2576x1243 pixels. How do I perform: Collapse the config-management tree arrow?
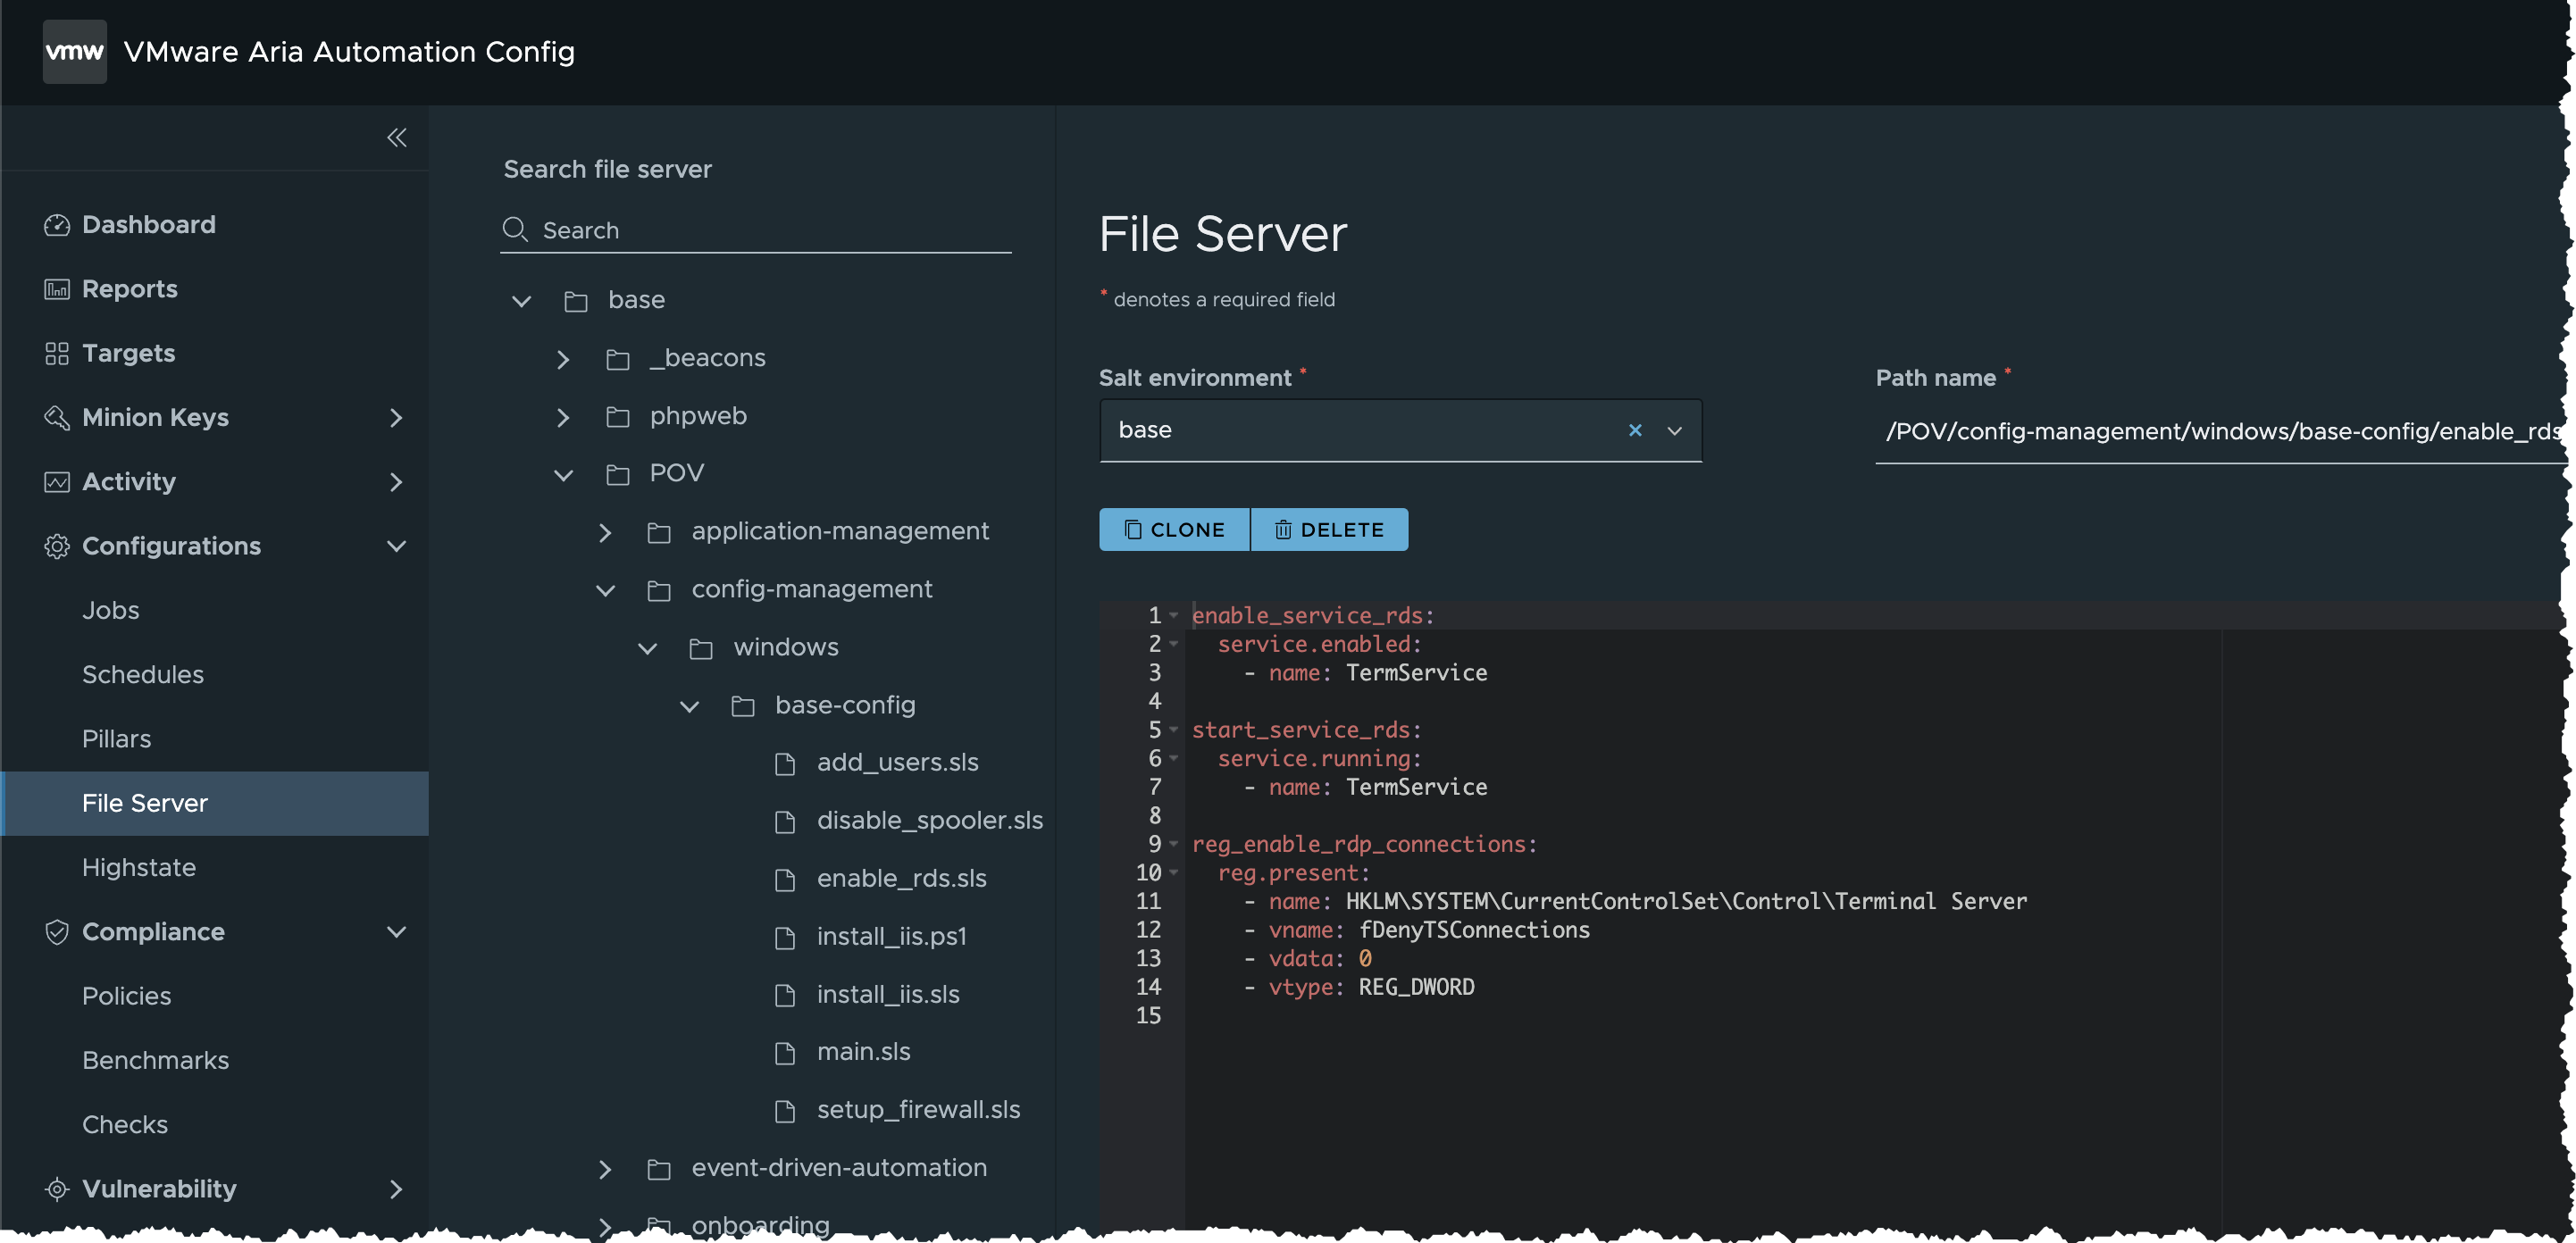[x=606, y=590]
